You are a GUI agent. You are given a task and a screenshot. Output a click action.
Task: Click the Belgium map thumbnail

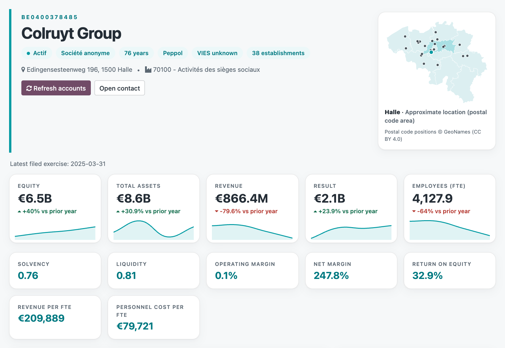(437, 62)
